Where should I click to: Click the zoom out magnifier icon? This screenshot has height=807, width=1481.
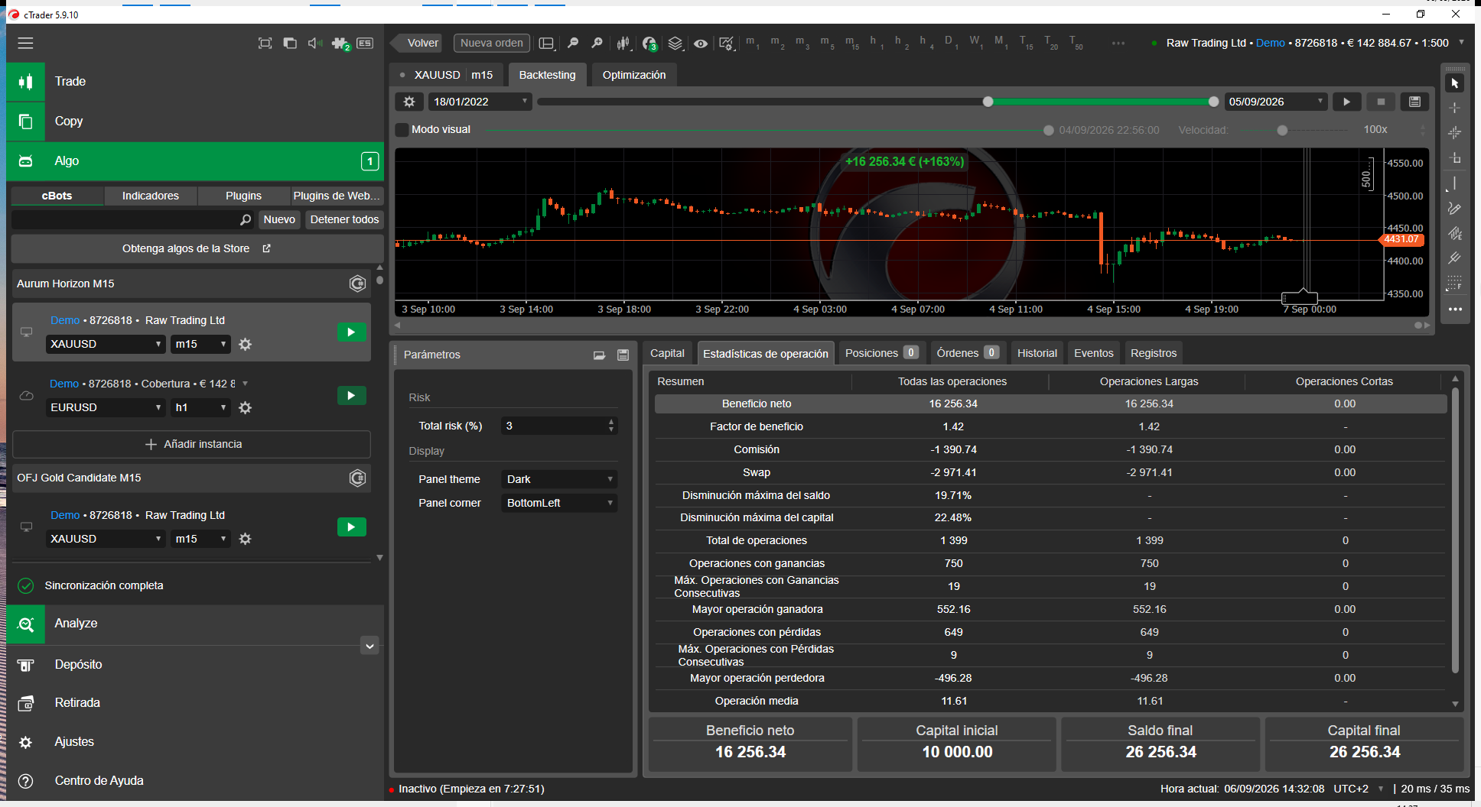573,44
